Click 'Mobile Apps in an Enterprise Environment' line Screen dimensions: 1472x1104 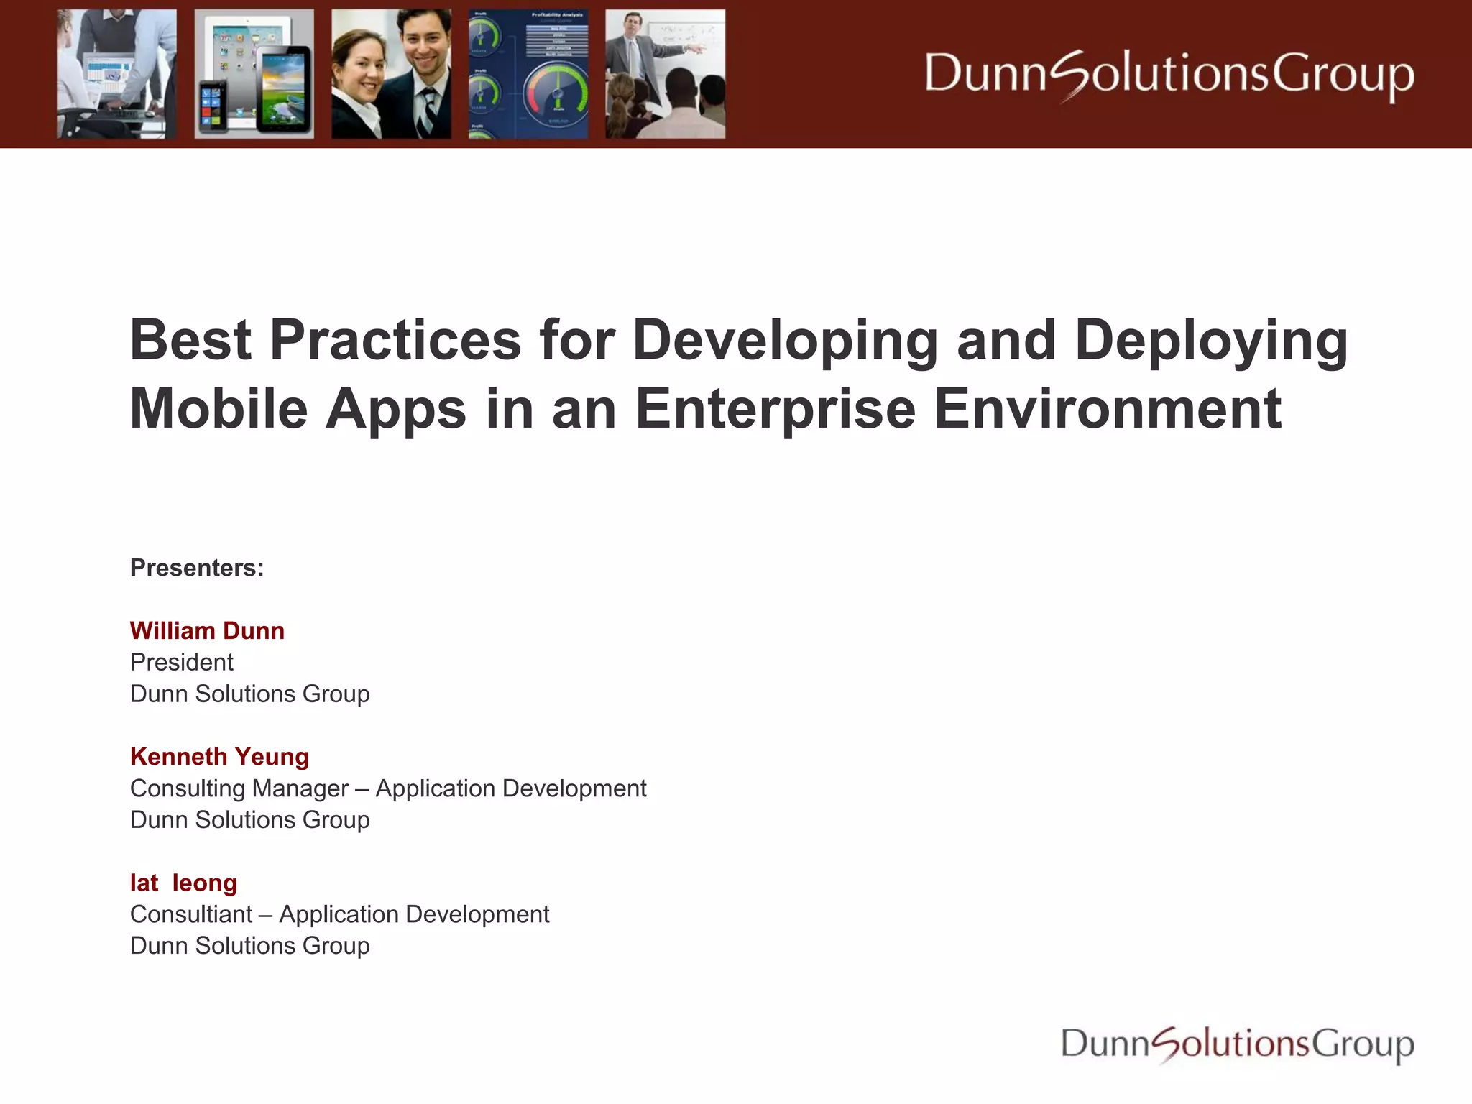705,409
